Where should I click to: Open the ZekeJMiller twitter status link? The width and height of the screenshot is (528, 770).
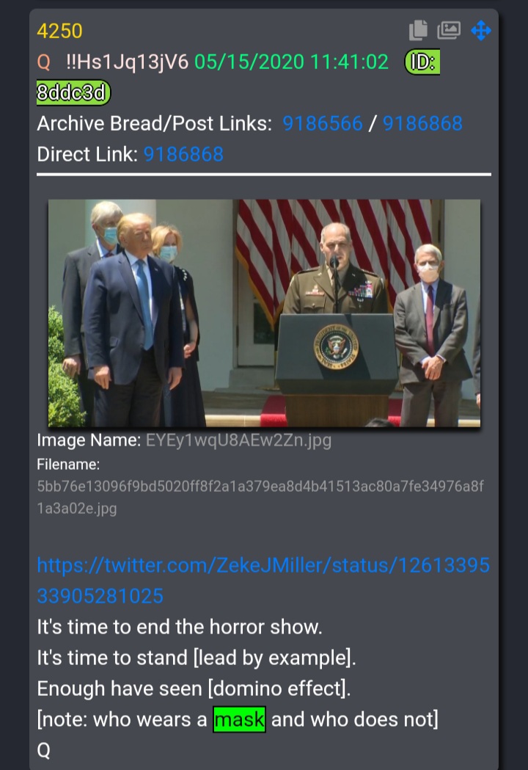point(263,581)
